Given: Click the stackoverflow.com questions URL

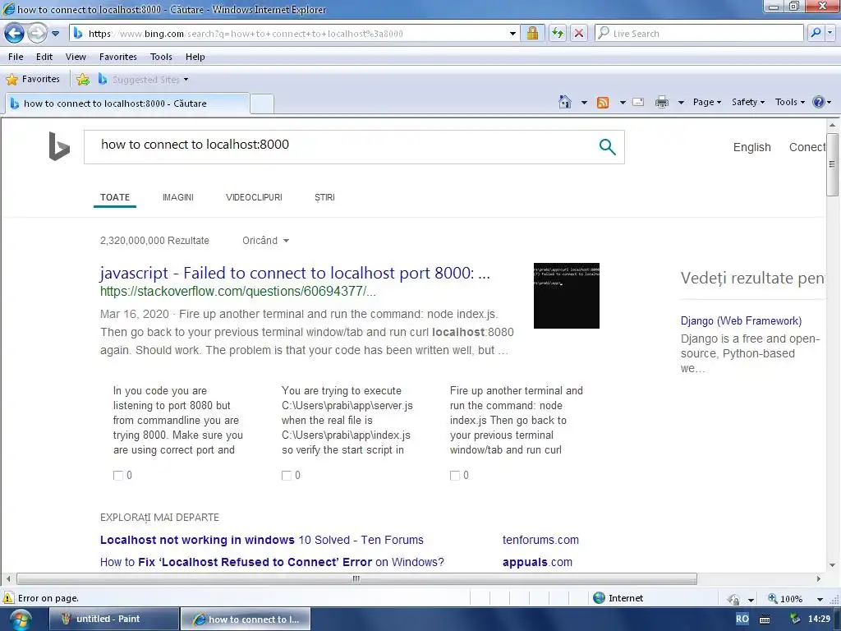Looking at the screenshot, I should tap(238, 292).
